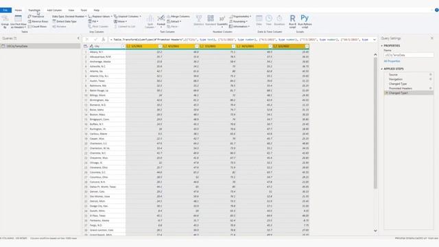Image resolution: width=439 pixels, height=247 pixels.
Task: Close the Query Settings pane
Action: 432,38
